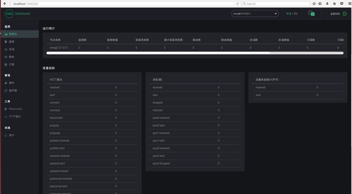This screenshot has width=352, height=194.
Task: Click the horizontal scrollbar under stats table
Action: (x=195, y=53)
